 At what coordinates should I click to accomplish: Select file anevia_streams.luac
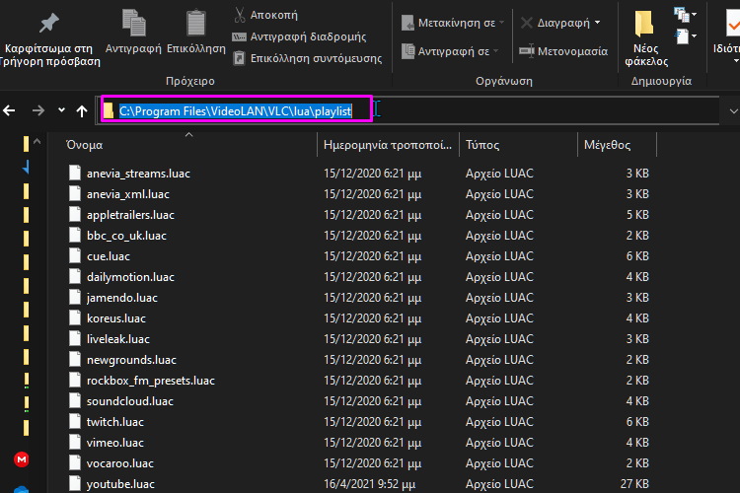[x=138, y=174]
